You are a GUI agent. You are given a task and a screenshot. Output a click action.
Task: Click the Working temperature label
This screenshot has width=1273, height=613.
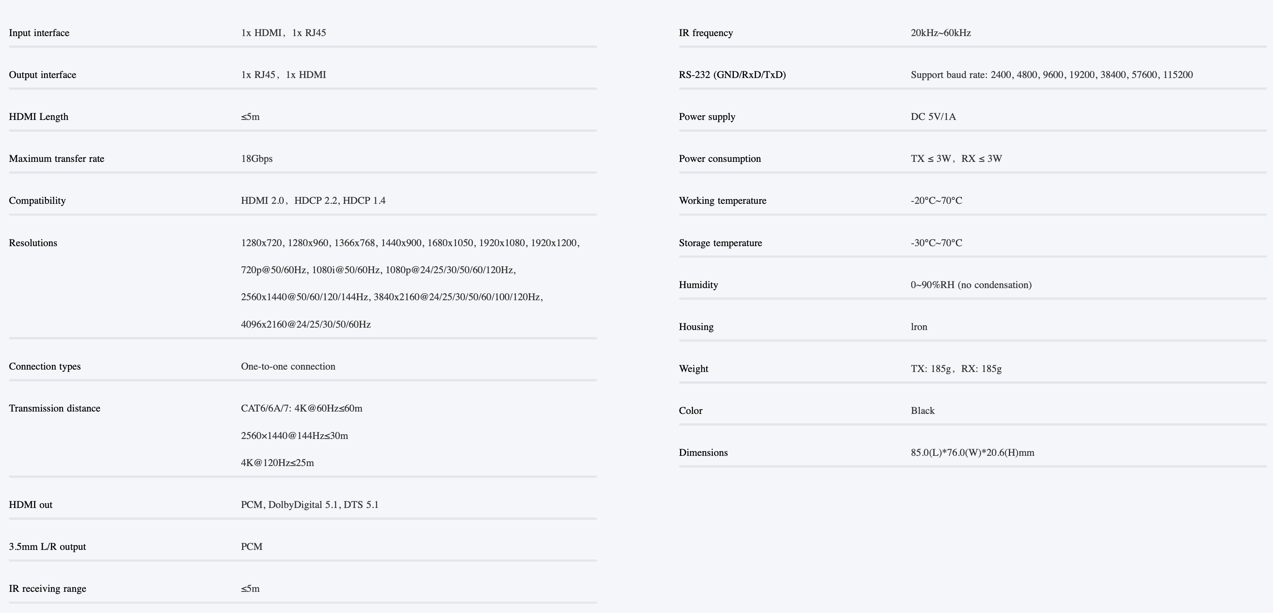[x=722, y=201]
